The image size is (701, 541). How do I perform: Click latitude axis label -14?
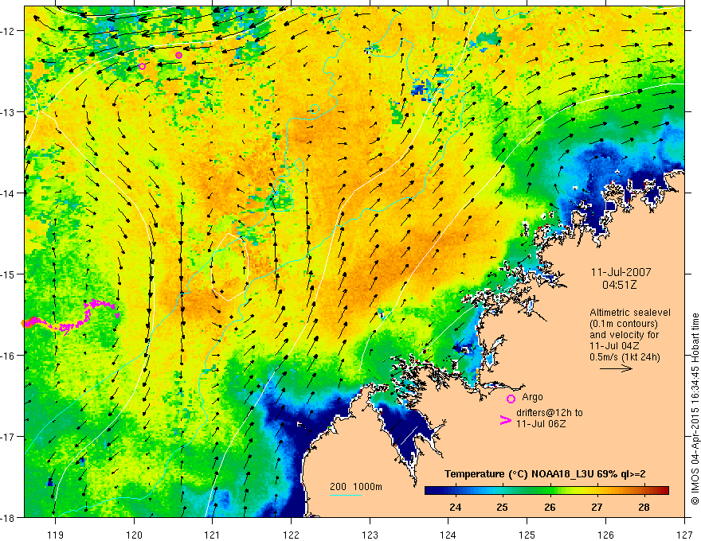[9, 193]
